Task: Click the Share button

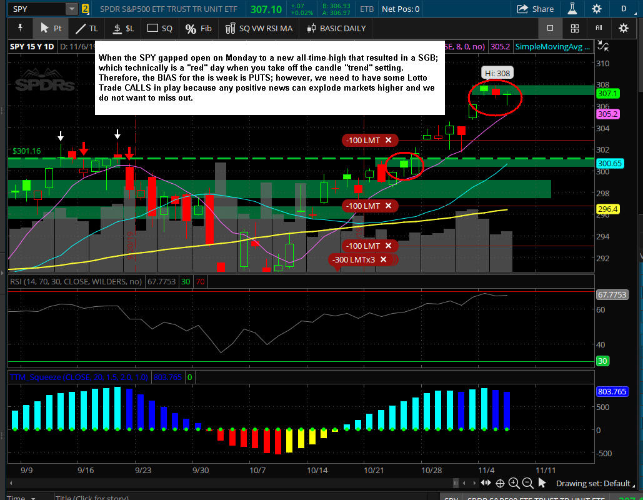Action: coord(535,9)
